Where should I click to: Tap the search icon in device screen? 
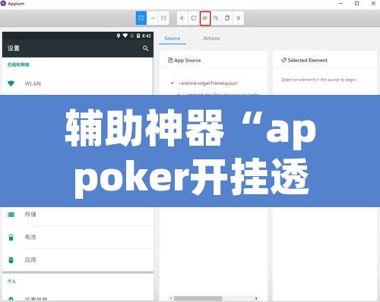coord(145,48)
